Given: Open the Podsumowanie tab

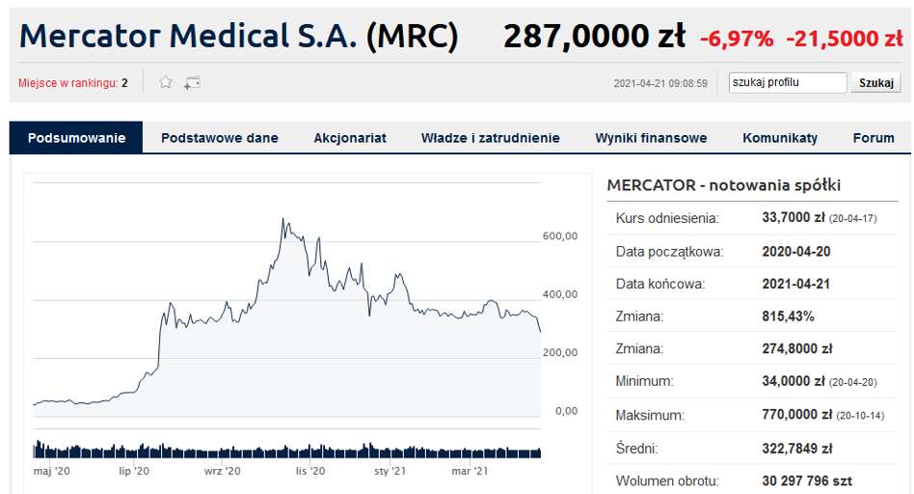Looking at the screenshot, I should [76, 138].
